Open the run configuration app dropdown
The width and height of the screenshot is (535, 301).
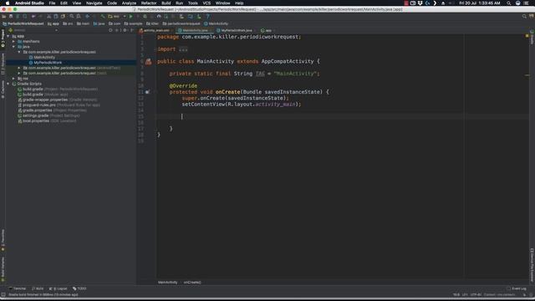(x=117, y=17)
